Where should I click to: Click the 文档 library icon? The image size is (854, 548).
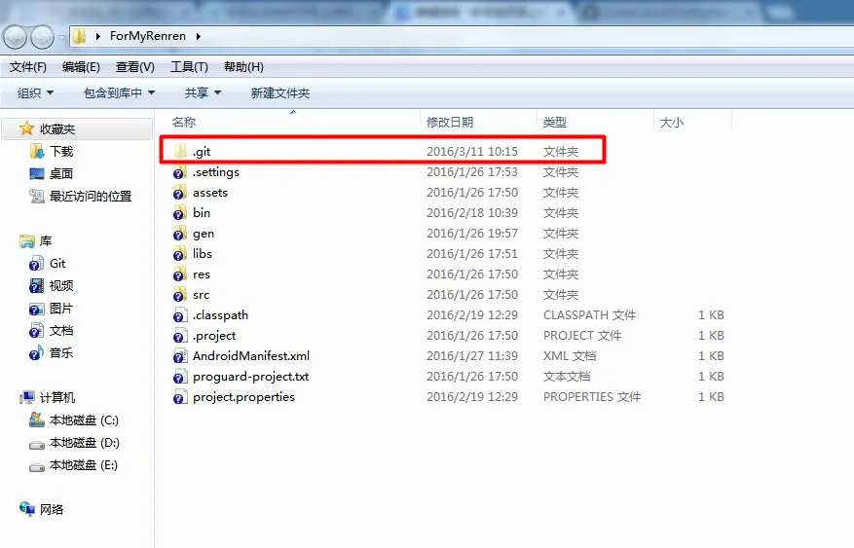coord(36,331)
